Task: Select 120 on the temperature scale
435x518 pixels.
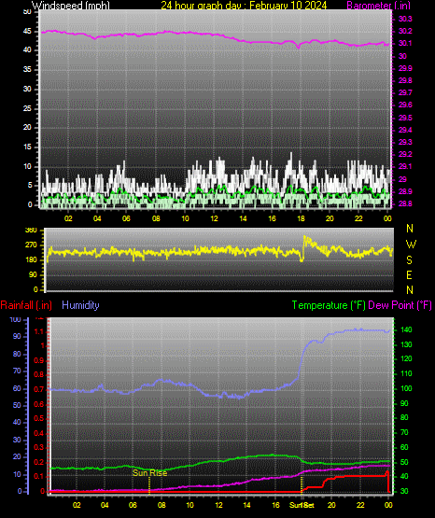Action: click(x=406, y=358)
